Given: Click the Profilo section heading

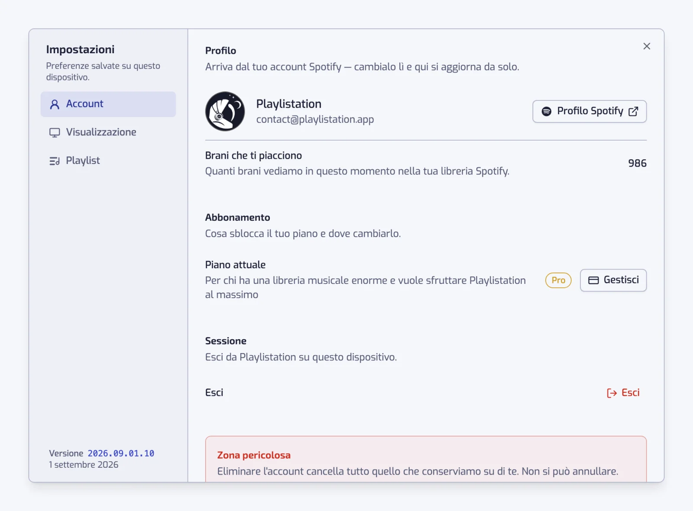Looking at the screenshot, I should 220,51.
